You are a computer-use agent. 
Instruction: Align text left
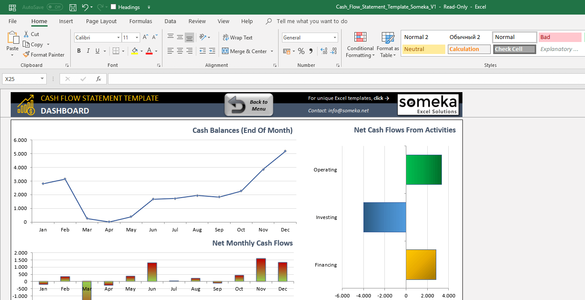[x=171, y=51]
